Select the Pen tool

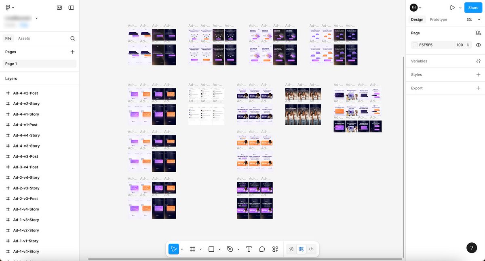[230, 249]
